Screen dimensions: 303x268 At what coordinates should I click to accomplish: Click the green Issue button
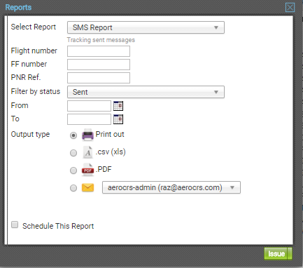pos(278,254)
